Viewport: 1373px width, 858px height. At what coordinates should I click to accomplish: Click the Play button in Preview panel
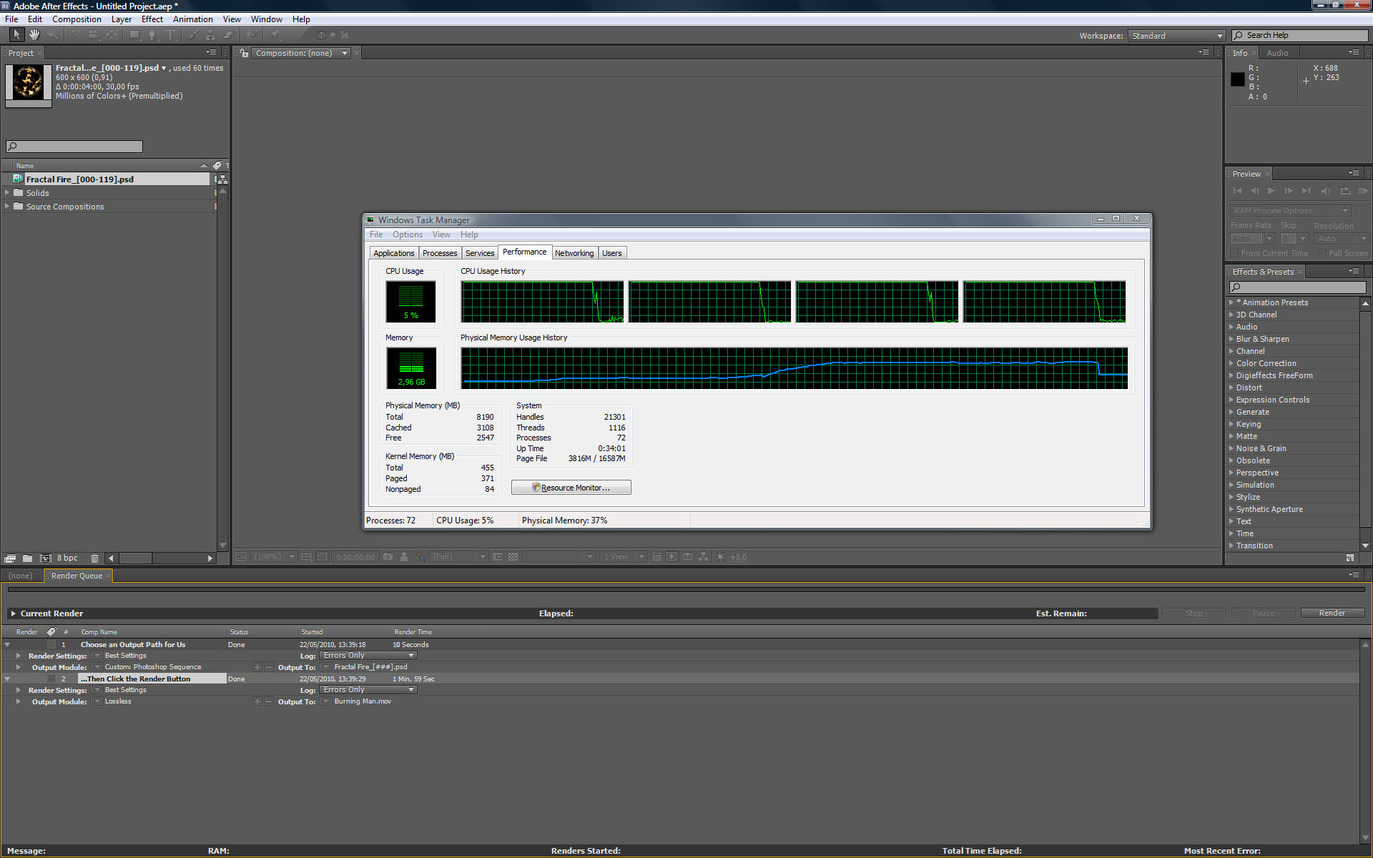click(1271, 191)
